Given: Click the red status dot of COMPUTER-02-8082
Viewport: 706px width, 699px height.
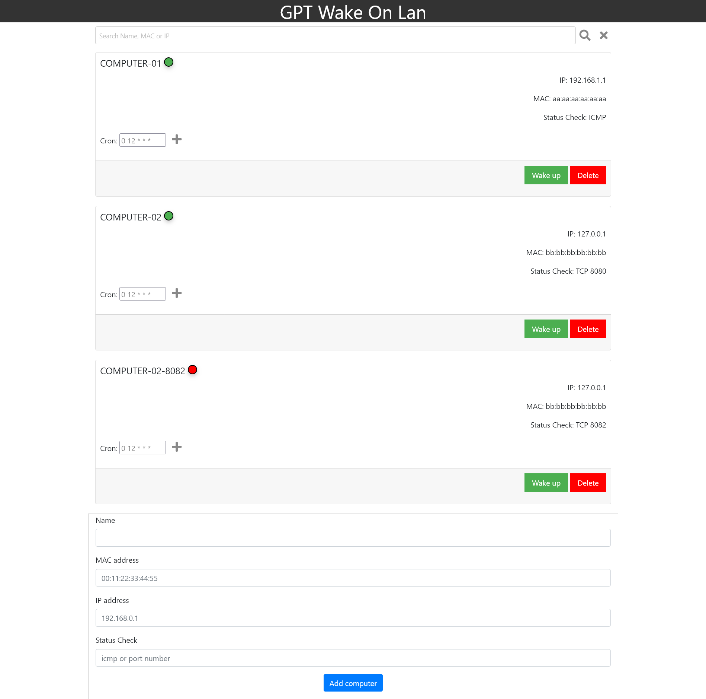Looking at the screenshot, I should [x=193, y=370].
